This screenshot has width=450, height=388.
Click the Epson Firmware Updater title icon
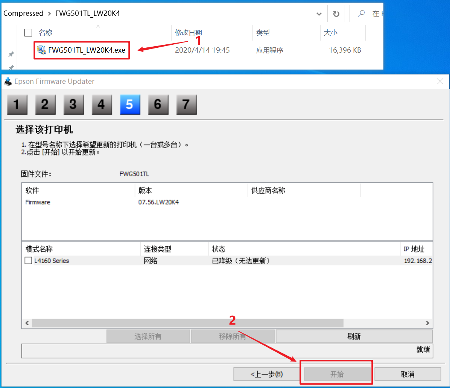[8, 82]
